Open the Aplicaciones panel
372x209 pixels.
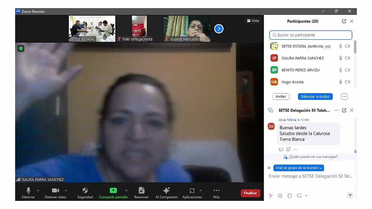coord(192,191)
